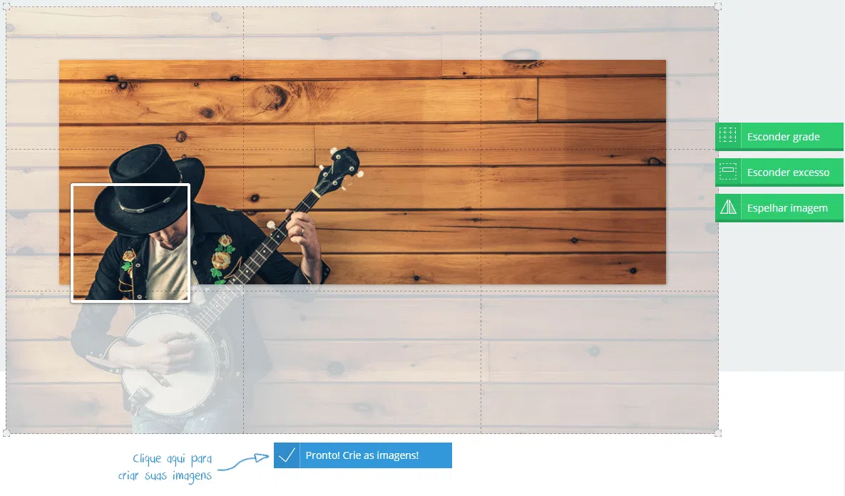Toggle excess area with Esconder excesso

779,172
